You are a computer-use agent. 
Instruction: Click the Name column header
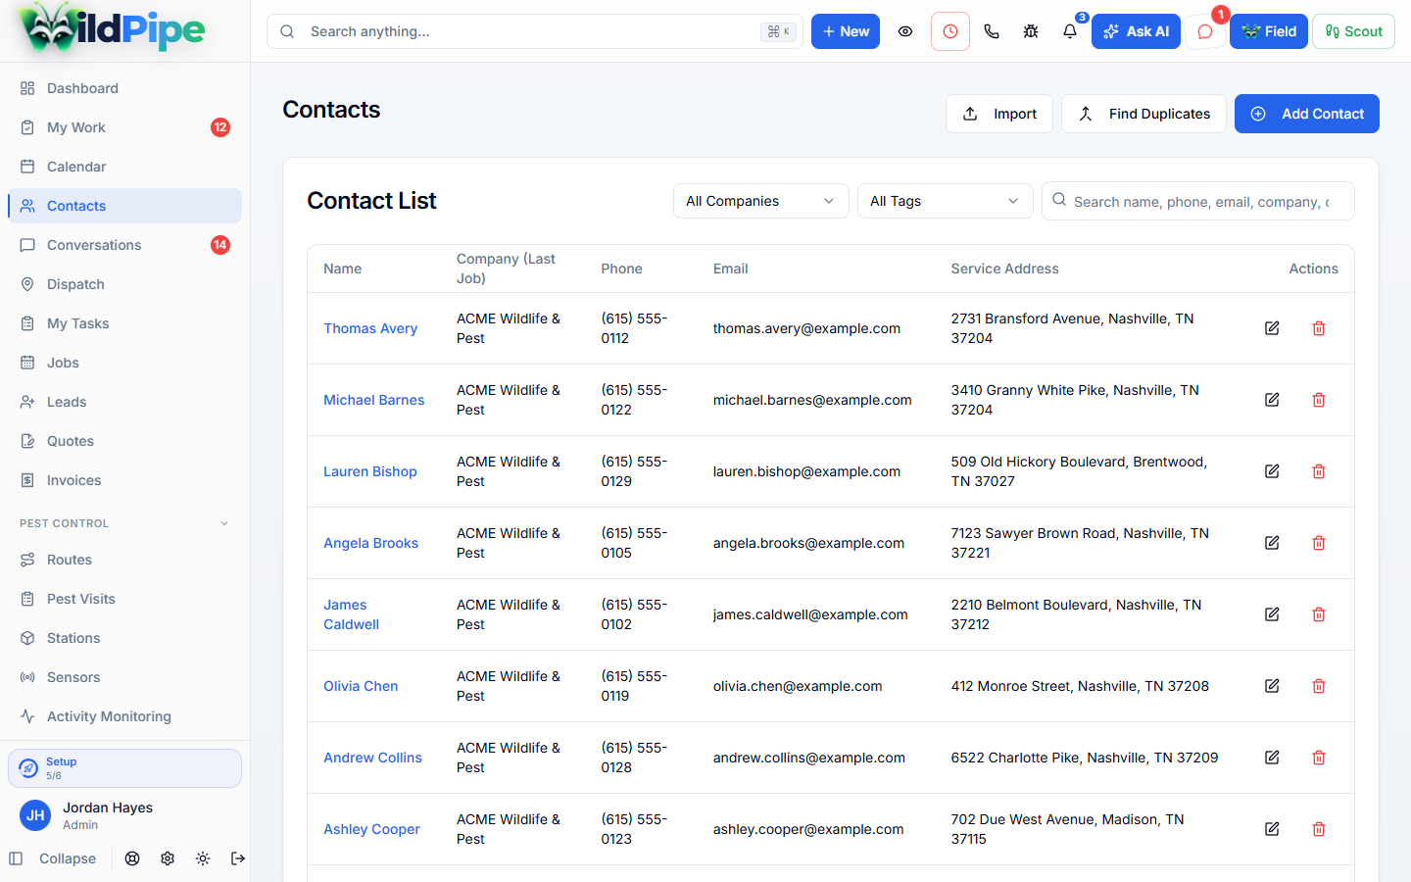[x=343, y=269]
